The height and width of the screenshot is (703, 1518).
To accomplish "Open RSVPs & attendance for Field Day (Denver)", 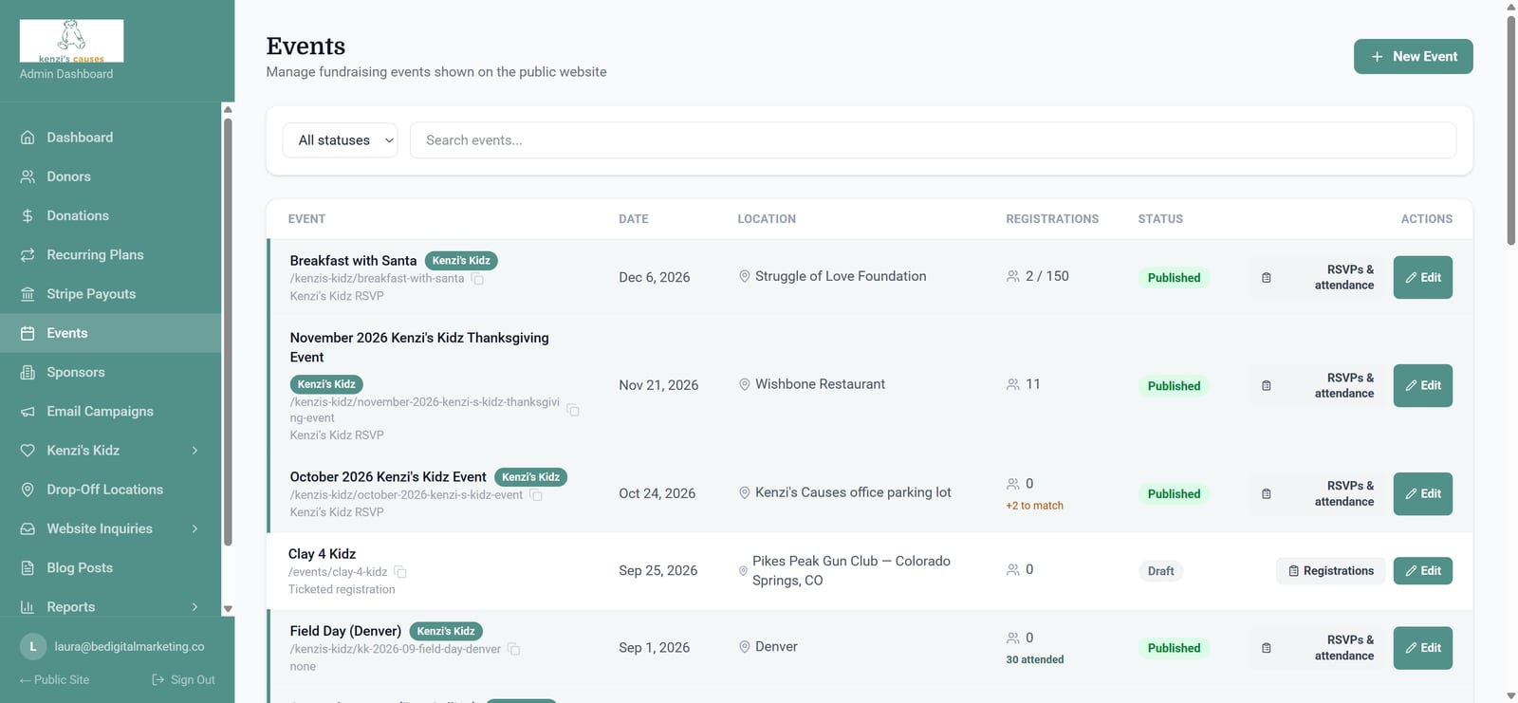I will click(x=1319, y=648).
